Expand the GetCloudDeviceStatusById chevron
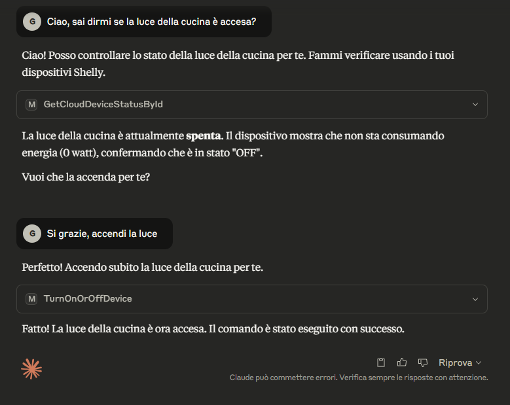The image size is (510, 405). 475,104
